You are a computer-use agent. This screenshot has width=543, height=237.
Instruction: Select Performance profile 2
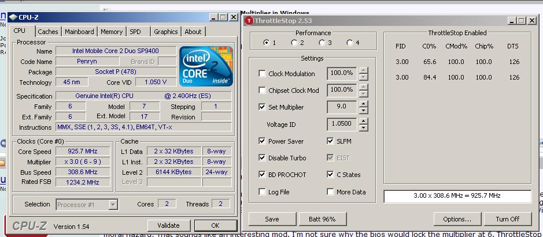tap(294, 43)
